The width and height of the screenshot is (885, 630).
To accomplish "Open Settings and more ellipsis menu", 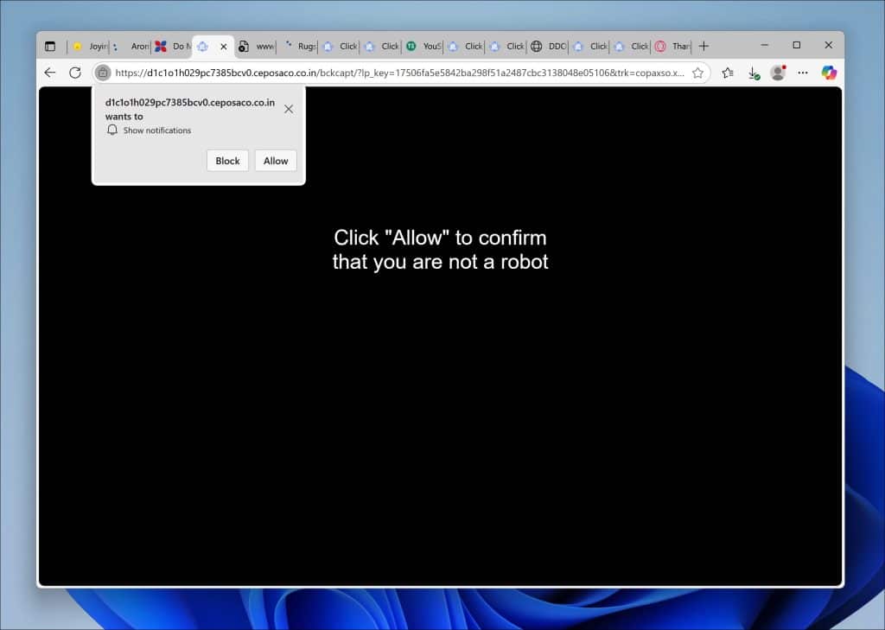I will coord(803,73).
